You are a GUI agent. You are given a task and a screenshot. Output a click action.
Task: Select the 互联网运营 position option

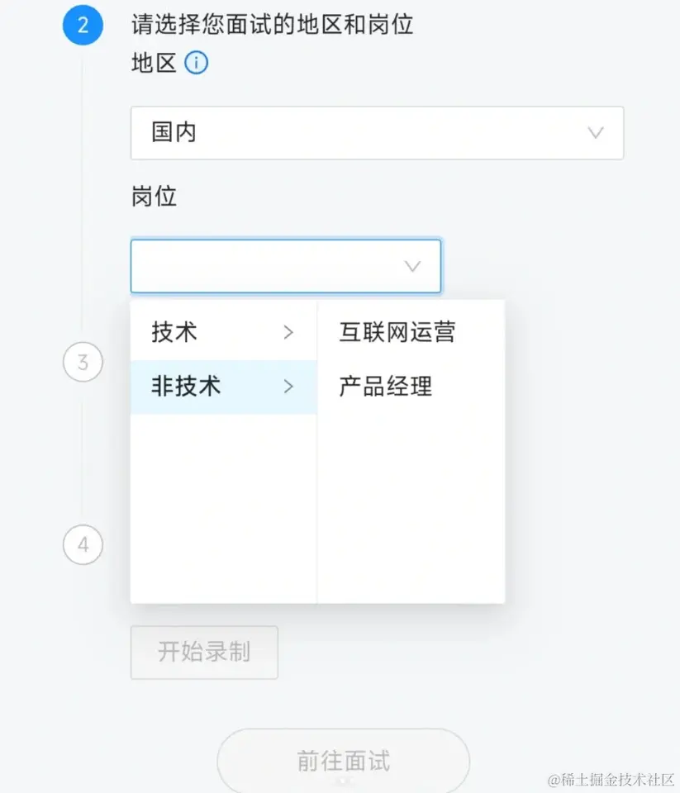397,330
